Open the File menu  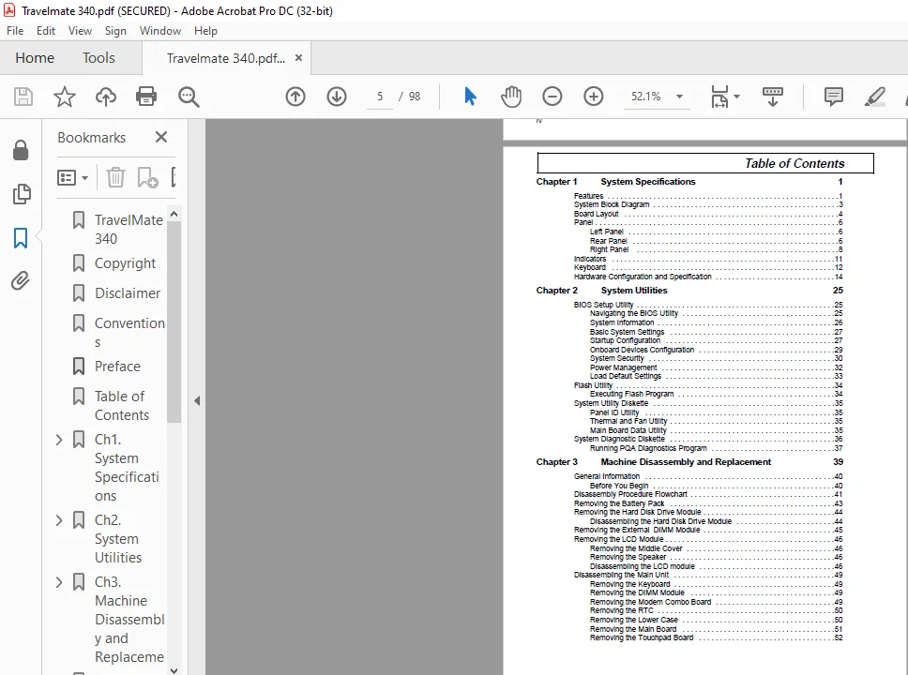[15, 31]
